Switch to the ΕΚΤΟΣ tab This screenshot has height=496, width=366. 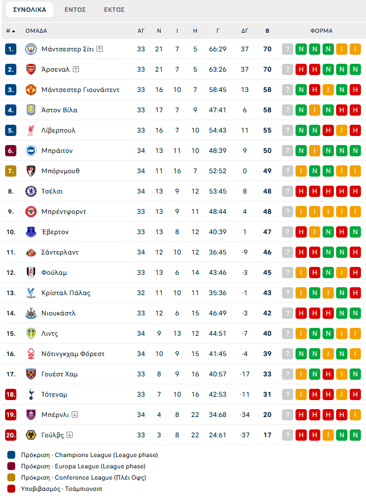point(114,10)
